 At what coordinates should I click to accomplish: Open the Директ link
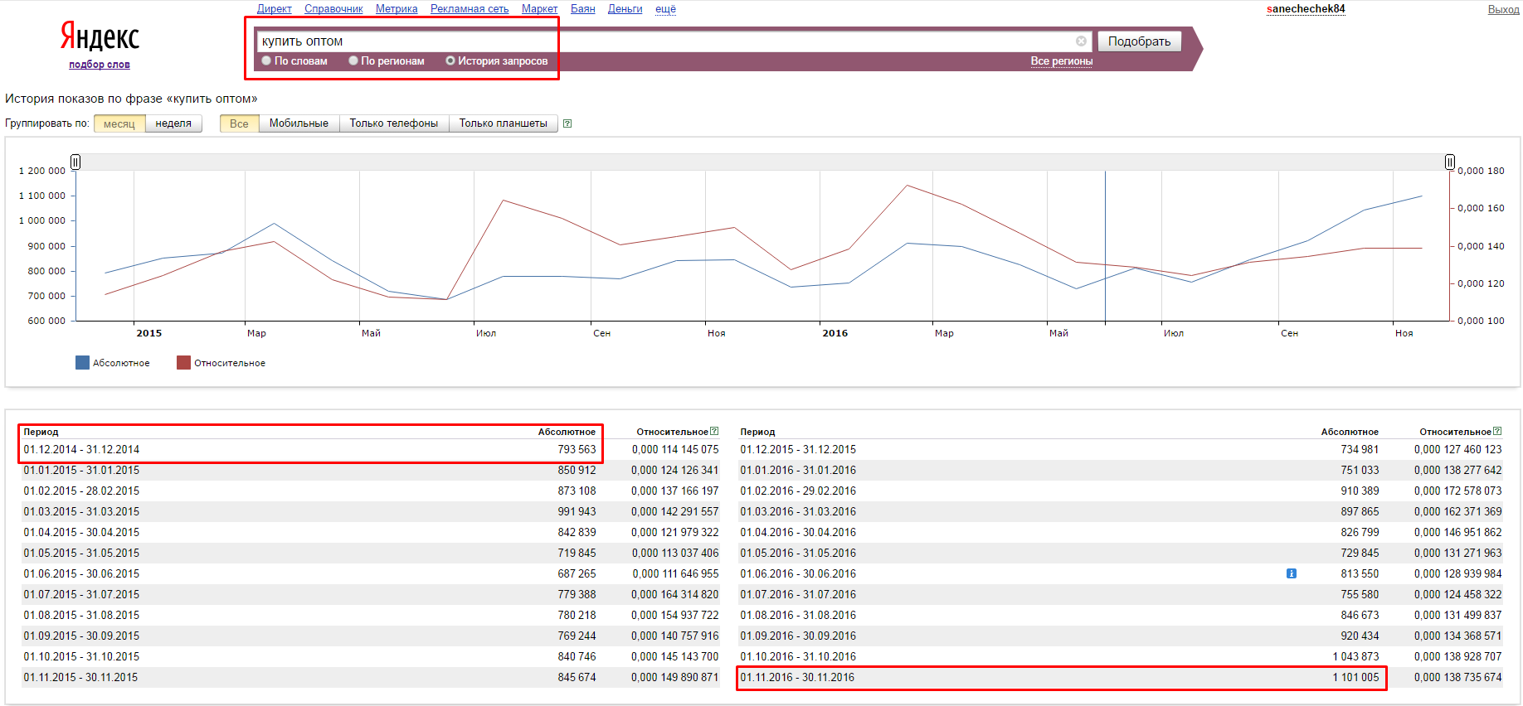tap(275, 9)
